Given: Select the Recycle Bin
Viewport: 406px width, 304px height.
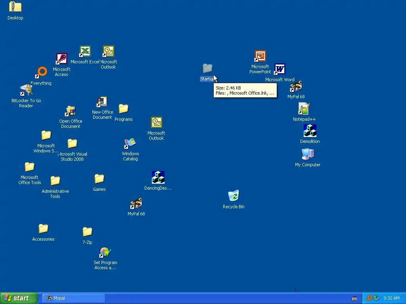Looking at the screenshot, I should click(x=234, y=196).
